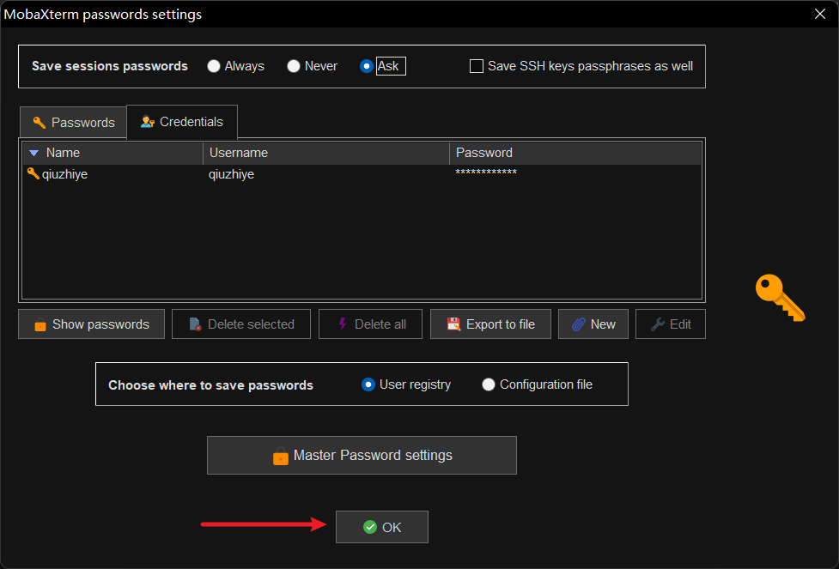Click the large orange key icon
The height and width of the screenshot is (569, 839).
click(780, 298)
